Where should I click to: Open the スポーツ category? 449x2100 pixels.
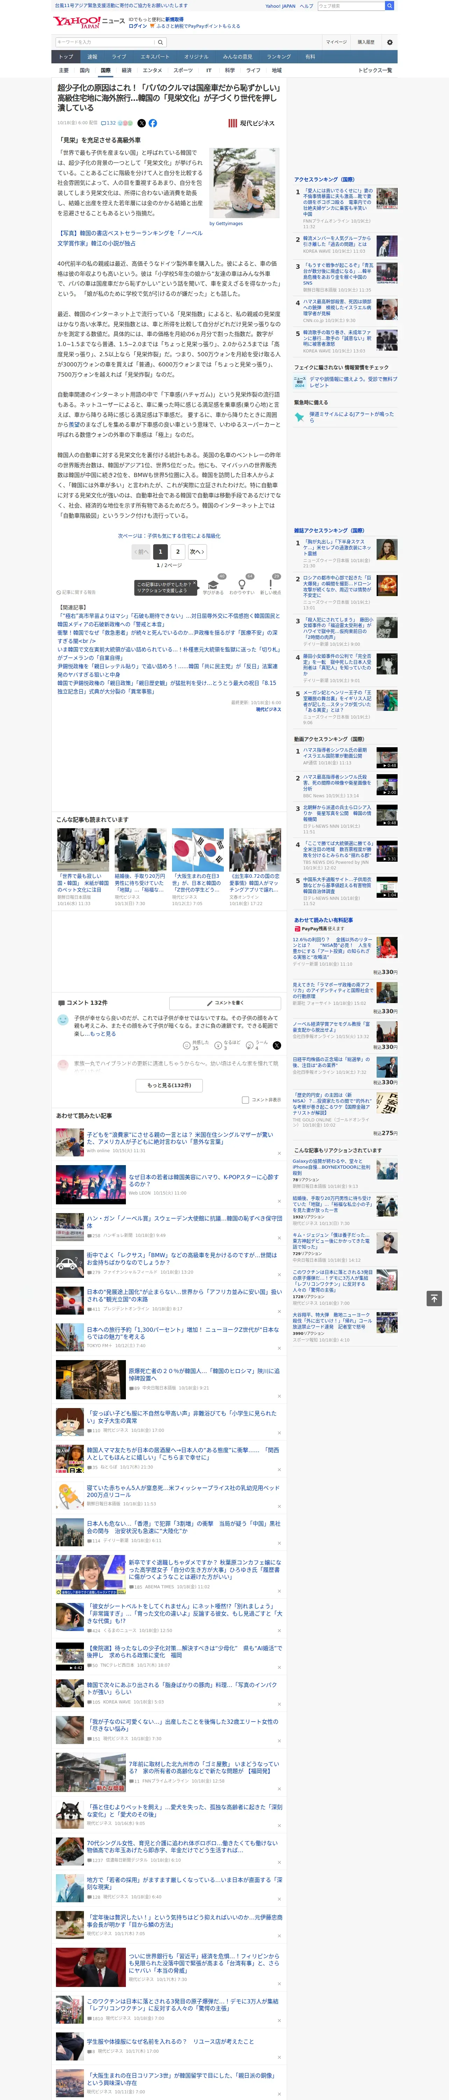click(x=183, y=70)
